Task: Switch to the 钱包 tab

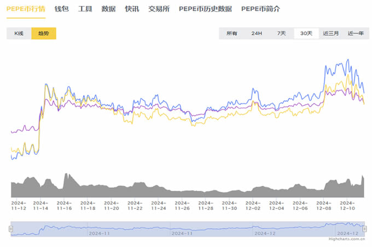Action: tap(62, 9)
